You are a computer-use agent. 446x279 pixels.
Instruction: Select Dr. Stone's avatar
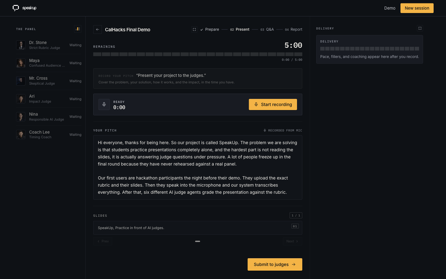pyautogui.click(x=21, y=45)
